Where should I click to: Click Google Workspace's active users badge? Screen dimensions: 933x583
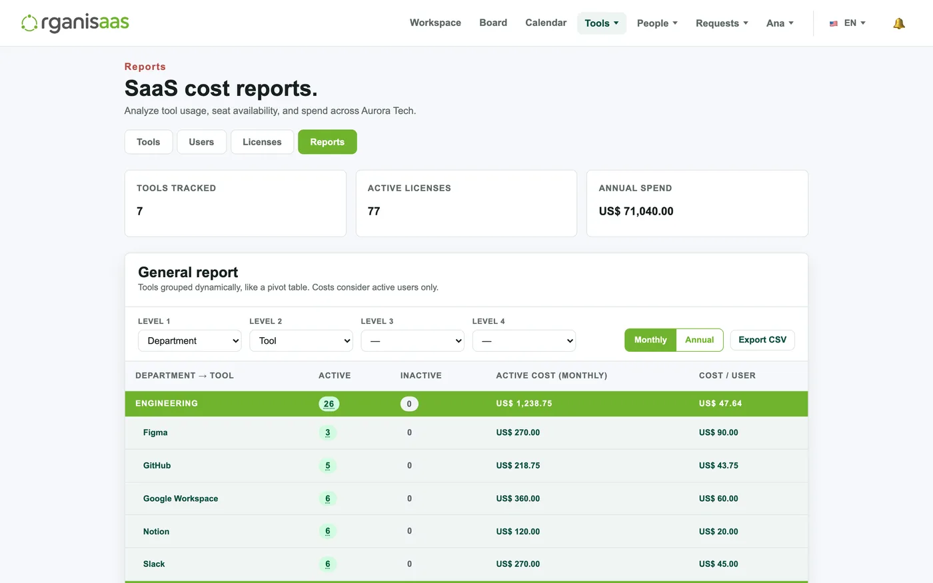[x=328, y=498]
